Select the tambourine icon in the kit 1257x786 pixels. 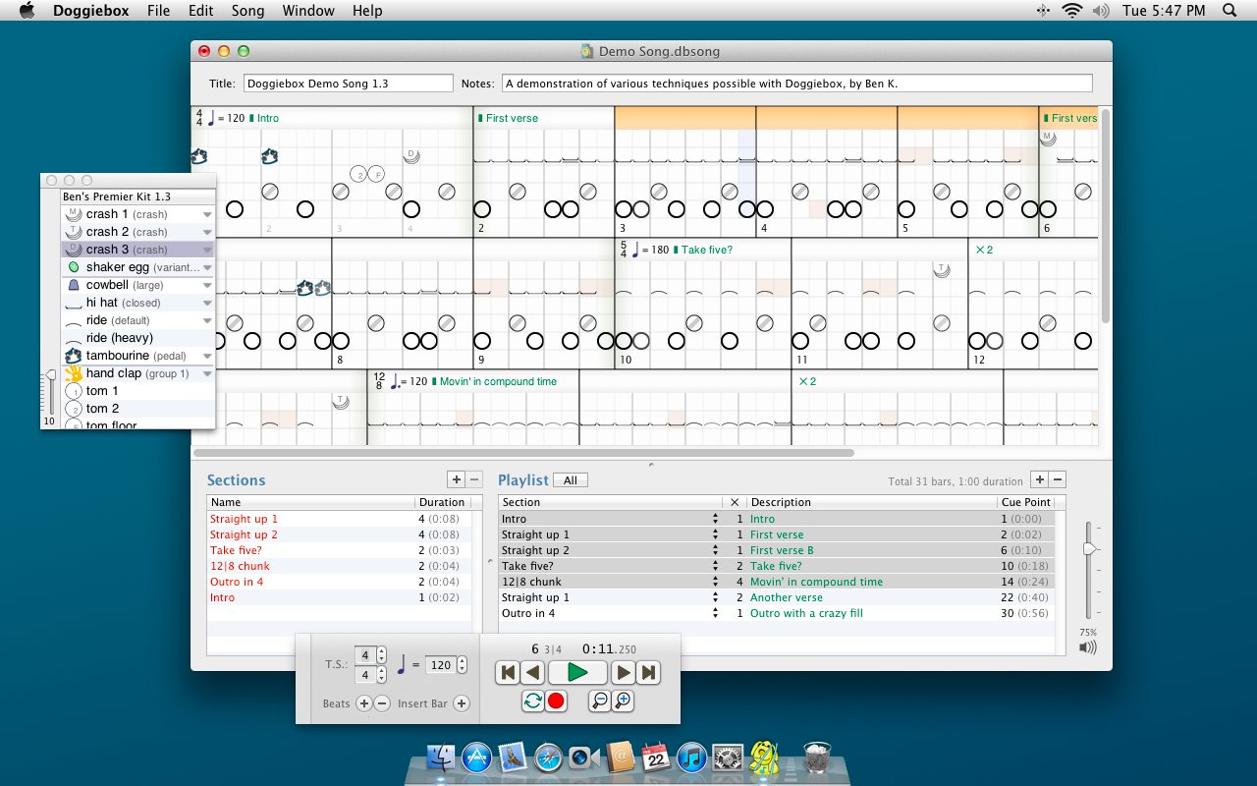click(x=73, y=356)
